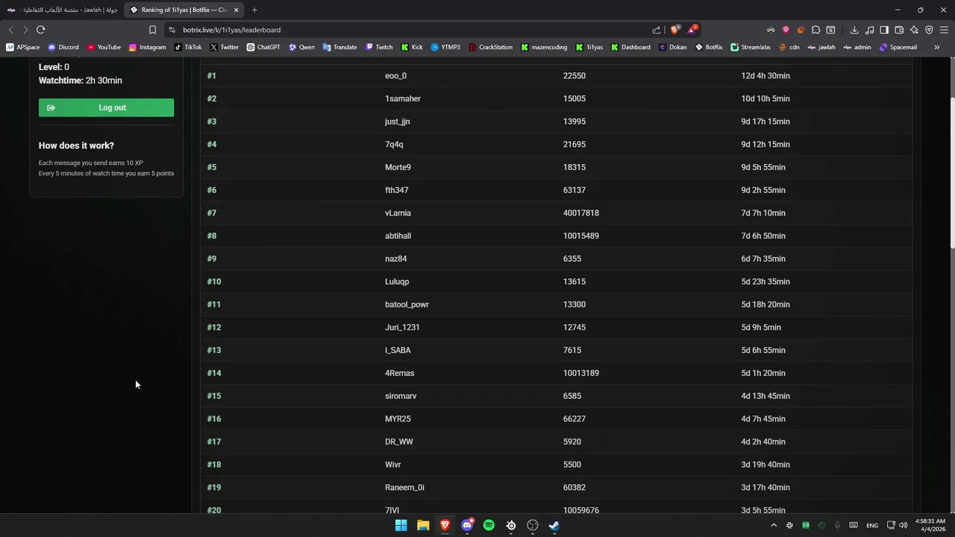Open Spotify from taskbar
The height and width of the screenshot is (537, 955).
pyautogui.click(x=489, y=525)
